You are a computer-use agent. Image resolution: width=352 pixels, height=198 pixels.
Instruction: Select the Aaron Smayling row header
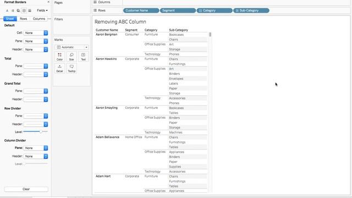[x=107, y=108]
